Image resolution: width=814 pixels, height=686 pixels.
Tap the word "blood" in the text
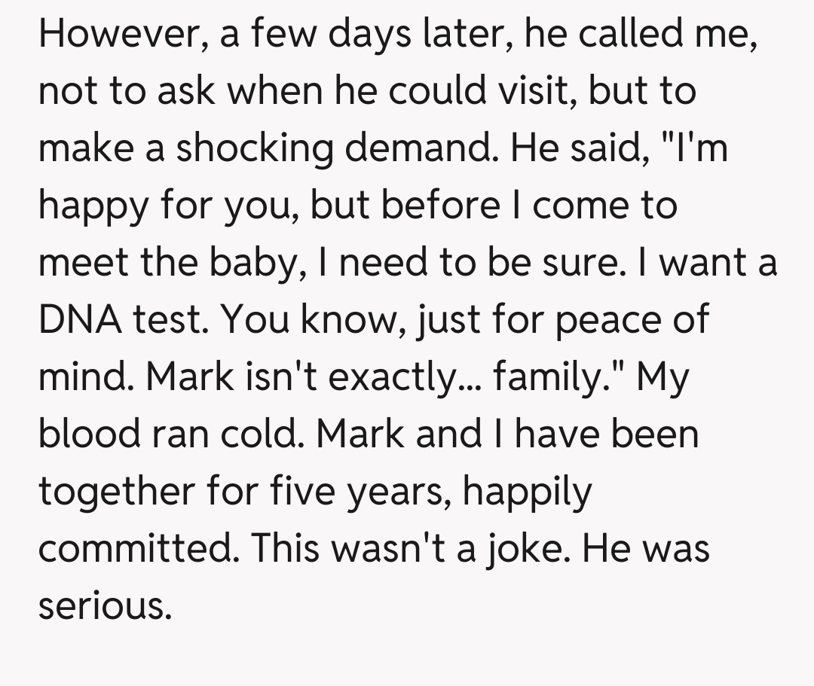point(90,434)
